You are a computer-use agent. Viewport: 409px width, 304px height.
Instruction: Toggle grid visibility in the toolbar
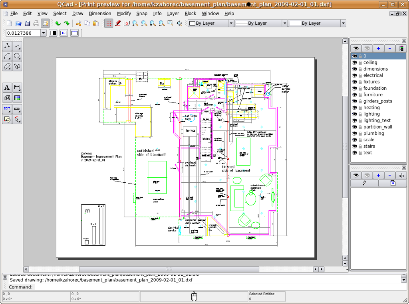tap(108, 23)
